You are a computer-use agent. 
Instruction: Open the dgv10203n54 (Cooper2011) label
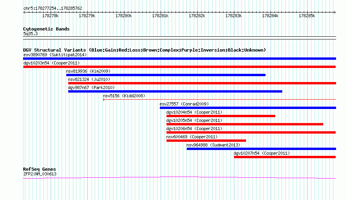click(x=51, y=63)
